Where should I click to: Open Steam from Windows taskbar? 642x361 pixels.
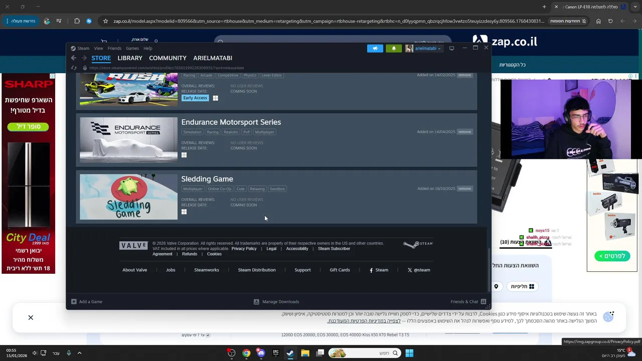pyautogui.click(x=290, y=353)
